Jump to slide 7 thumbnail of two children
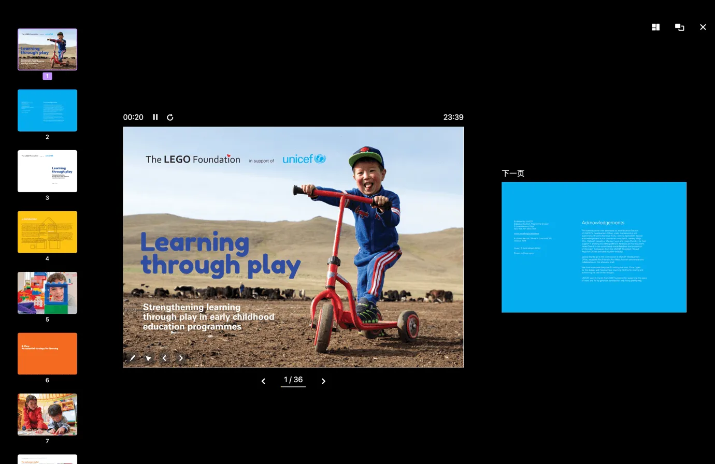 tap(47, 414)
